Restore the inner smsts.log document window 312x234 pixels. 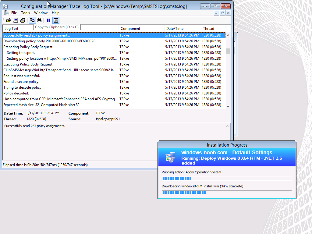[x=222, y=13]
